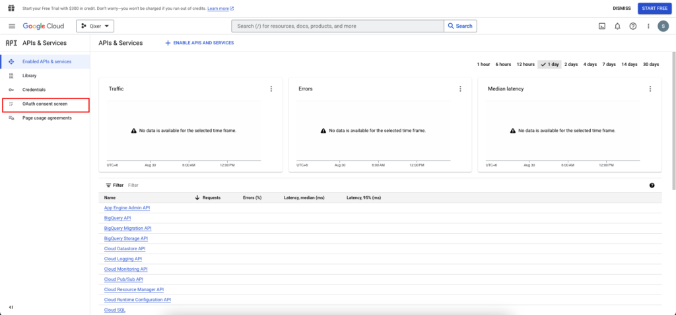Open OAuth consent screen
This screenshot has height=315, width=676.
pyautogui.click(x=45, y=104)
